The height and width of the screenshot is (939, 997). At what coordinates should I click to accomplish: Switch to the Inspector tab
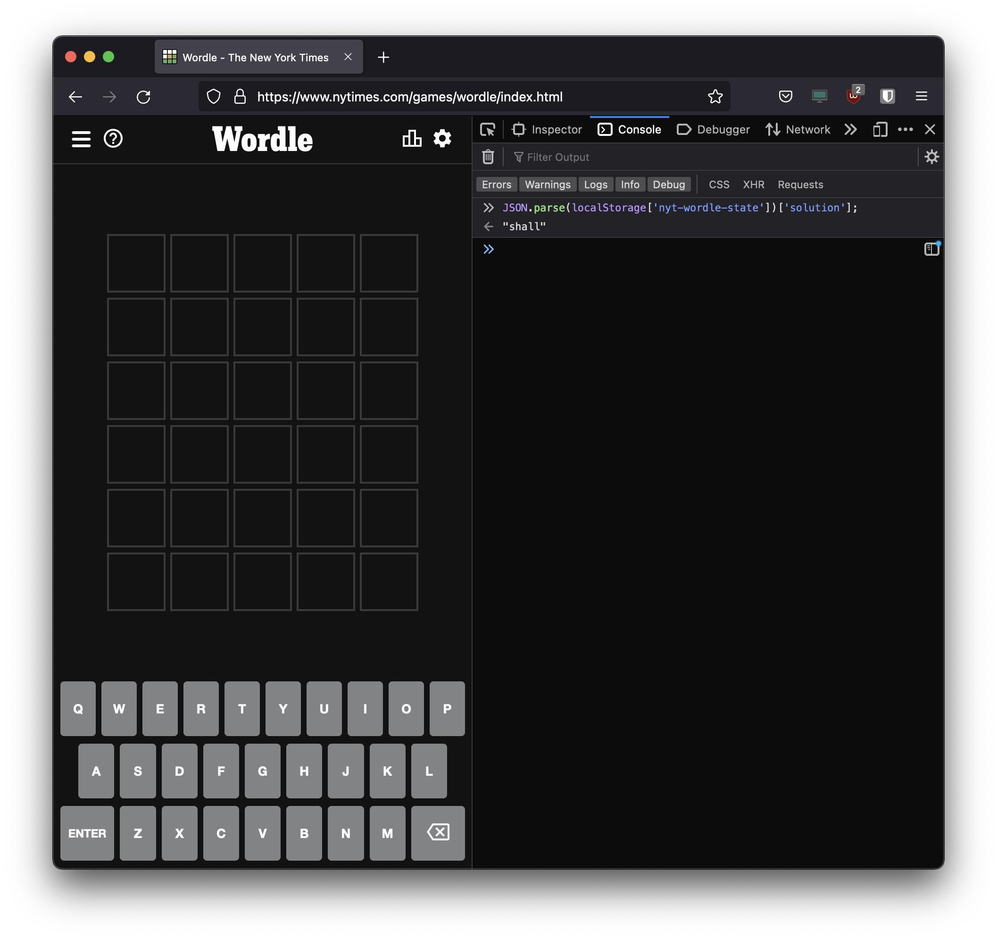coord(547,130)
